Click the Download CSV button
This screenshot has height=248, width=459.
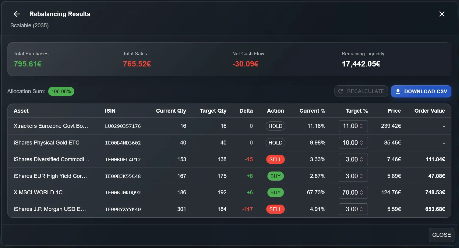421,91
